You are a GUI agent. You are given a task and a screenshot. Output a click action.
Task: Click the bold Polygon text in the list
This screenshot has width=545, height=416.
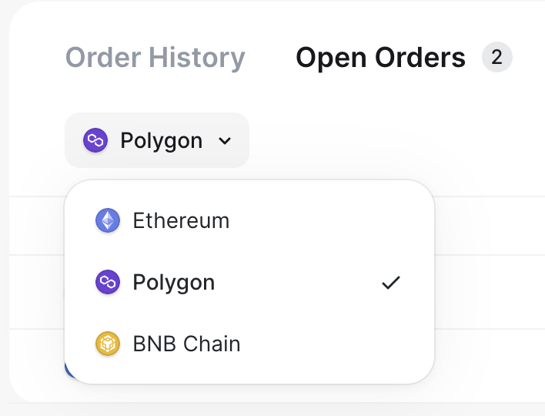(x=174, y=283)
